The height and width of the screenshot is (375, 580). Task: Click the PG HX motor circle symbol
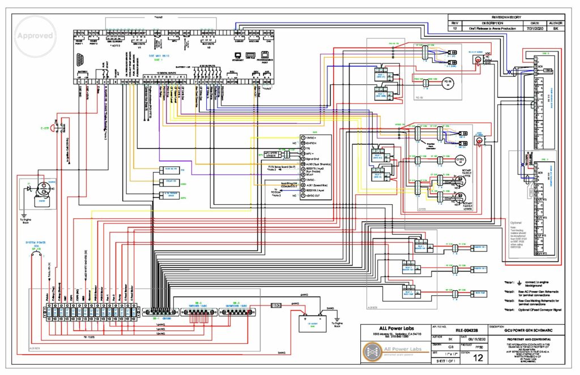click(x=447, y=83)
